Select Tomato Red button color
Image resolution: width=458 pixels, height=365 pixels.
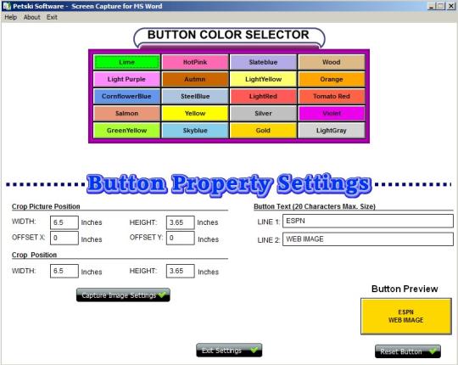[332, 97]
